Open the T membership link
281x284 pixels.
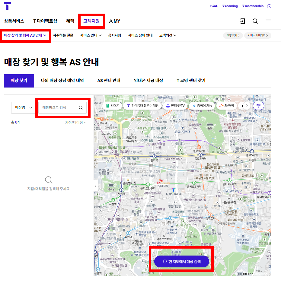point(253,6)
